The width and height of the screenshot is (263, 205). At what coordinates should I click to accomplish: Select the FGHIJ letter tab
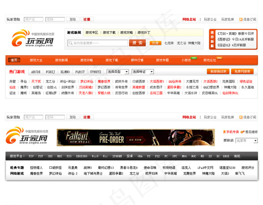[x=50, y=72]
